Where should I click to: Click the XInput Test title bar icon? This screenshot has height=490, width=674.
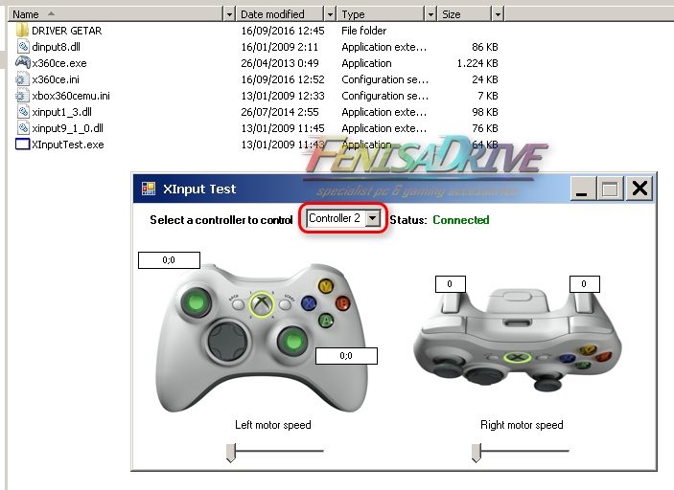149,189
